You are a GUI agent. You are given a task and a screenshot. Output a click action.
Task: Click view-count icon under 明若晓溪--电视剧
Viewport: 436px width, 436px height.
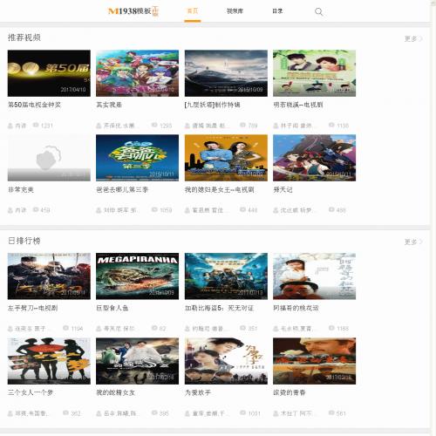tap(331, 126)
